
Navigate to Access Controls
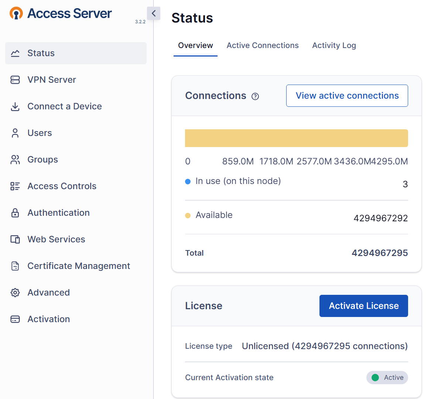[x=76, y=186]
